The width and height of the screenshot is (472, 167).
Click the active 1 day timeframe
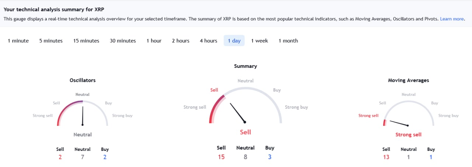click(234, 41)
